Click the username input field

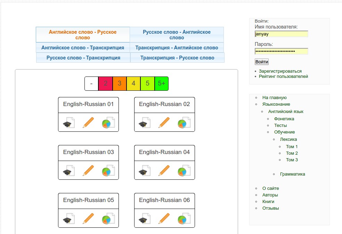point(281,34)
